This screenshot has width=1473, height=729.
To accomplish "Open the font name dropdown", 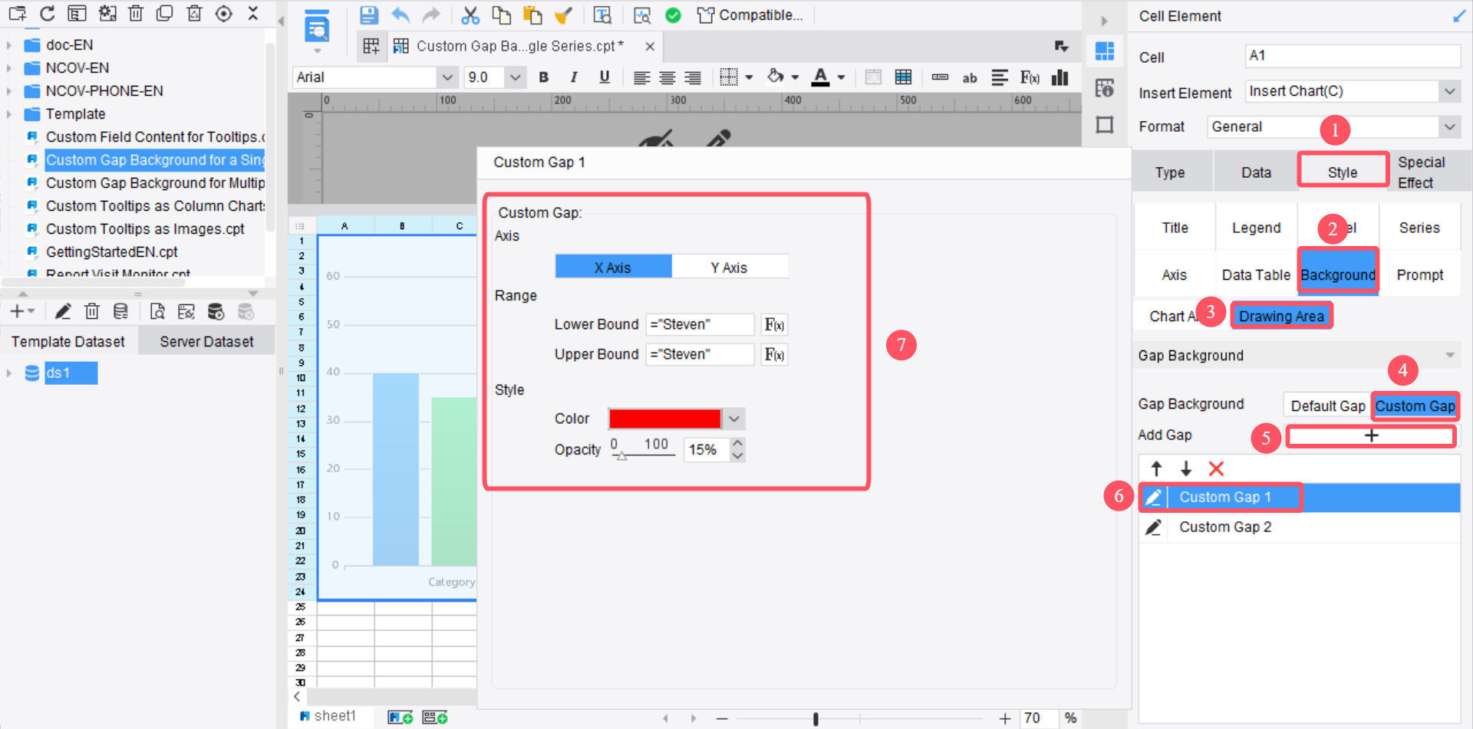I will click(x=447, y=77).
